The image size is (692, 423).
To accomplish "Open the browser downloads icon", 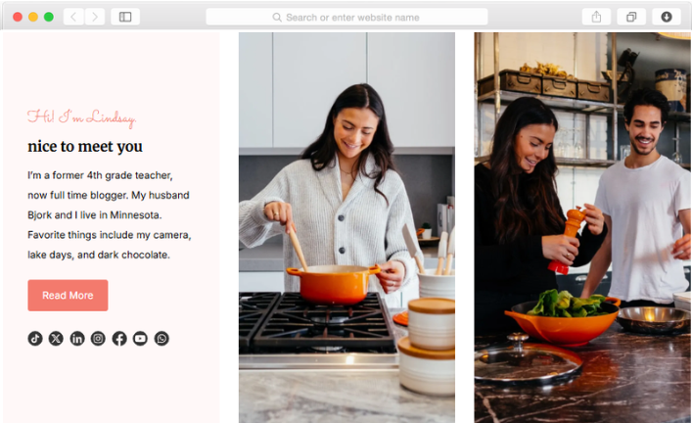I will pyautogui.click(x=667, y=18).
